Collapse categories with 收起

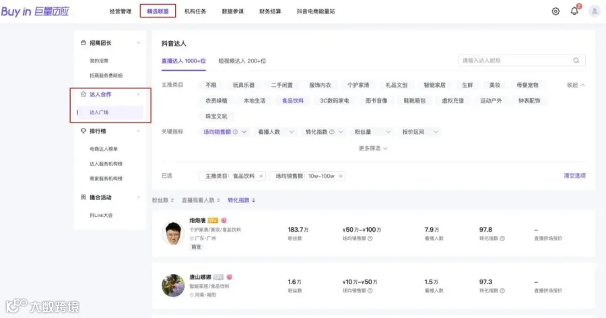tap(576, 85)
